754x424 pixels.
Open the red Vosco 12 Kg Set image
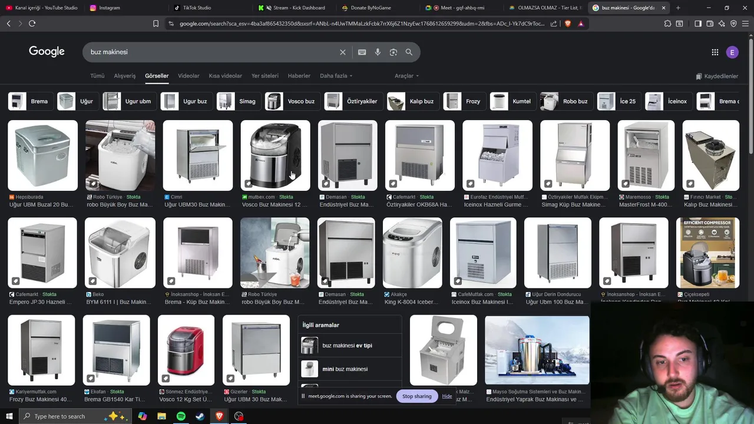[x=186, y=350]
